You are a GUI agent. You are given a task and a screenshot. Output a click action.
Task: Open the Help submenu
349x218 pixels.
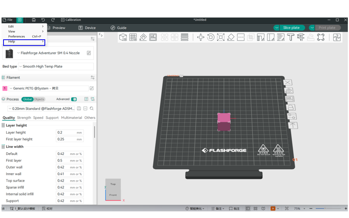pos(24,42)
